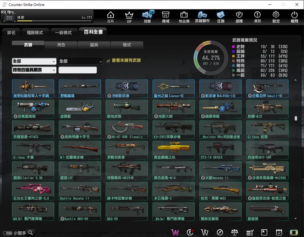Click the 王牌 orange color legend square
Viewport: 304px width, 237px height.
[233, 56]
